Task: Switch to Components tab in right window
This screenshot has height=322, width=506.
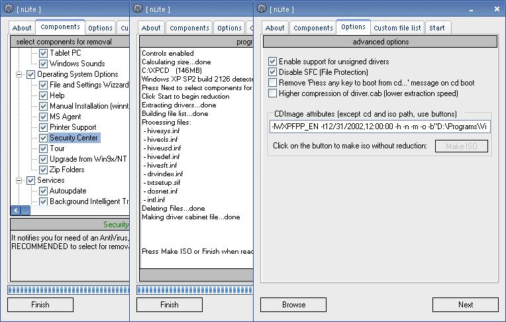Action: (313, 28)
